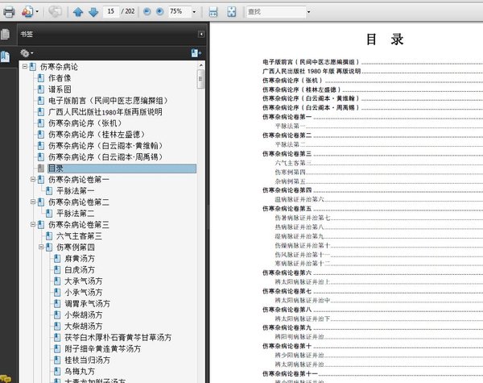Open the 附子细辛黄连黄芩汤方 bookmark

[x=102, y=349]
